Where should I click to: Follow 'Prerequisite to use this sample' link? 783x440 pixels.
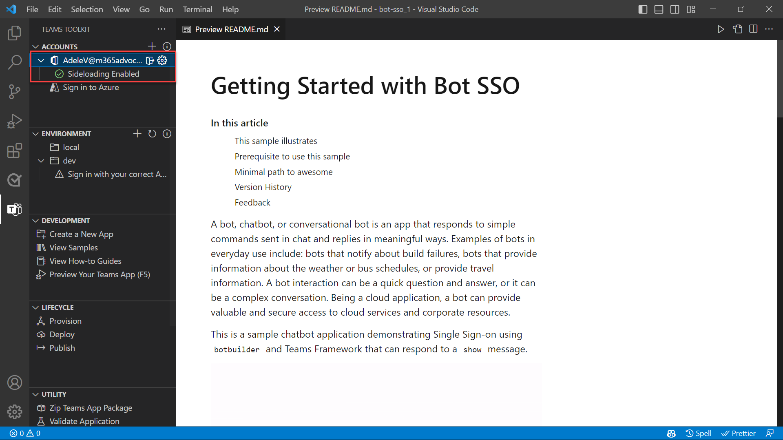292,157
